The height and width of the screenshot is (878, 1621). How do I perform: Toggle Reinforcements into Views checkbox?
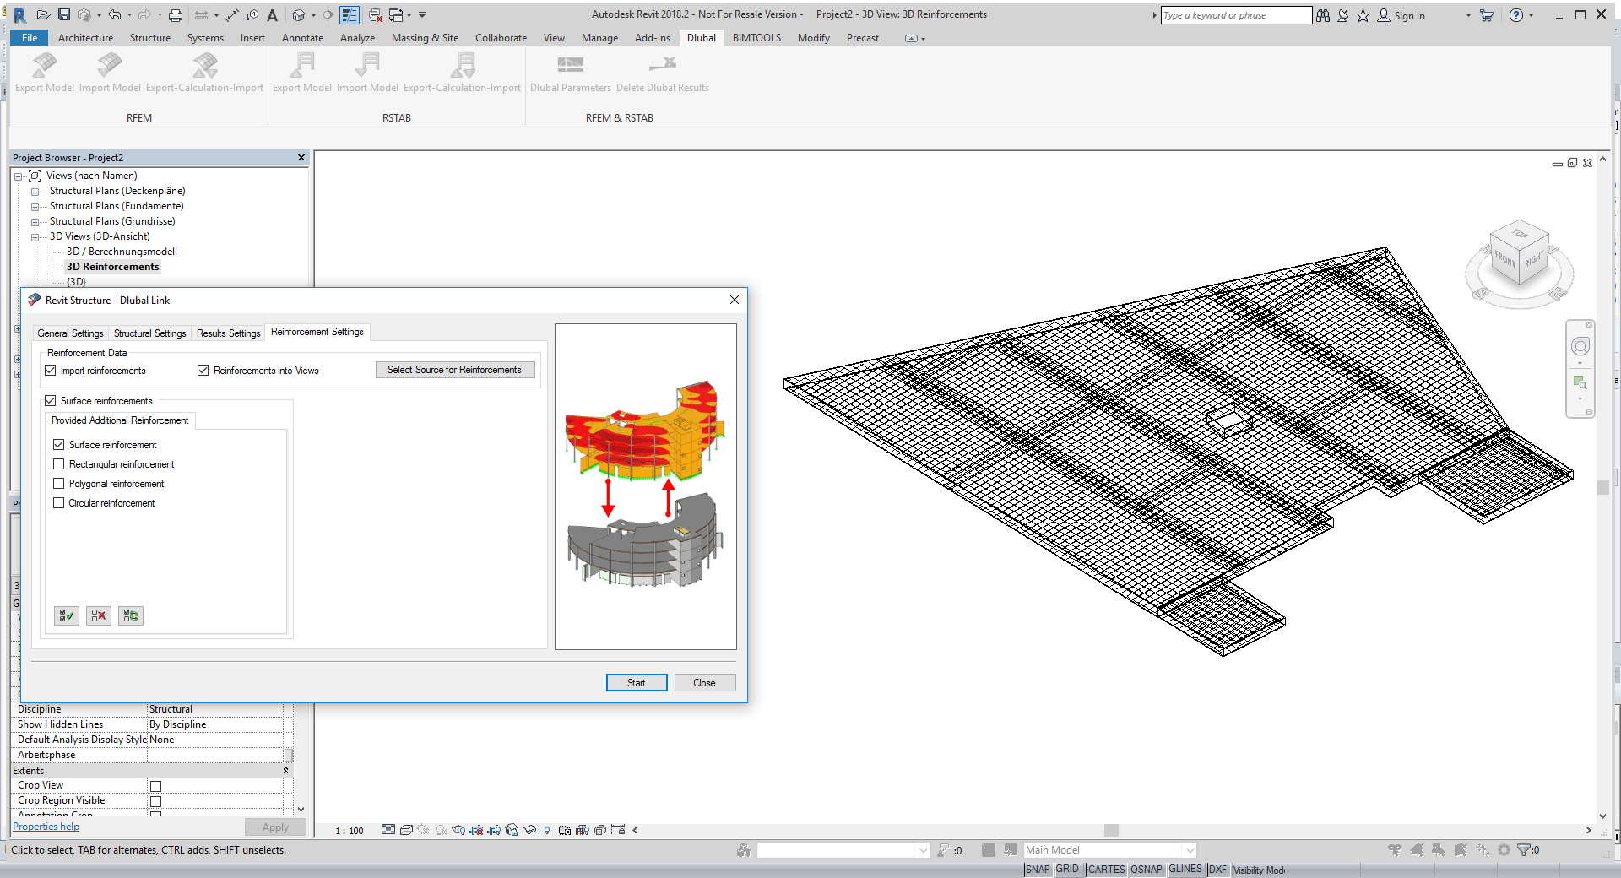click(203, 371)
